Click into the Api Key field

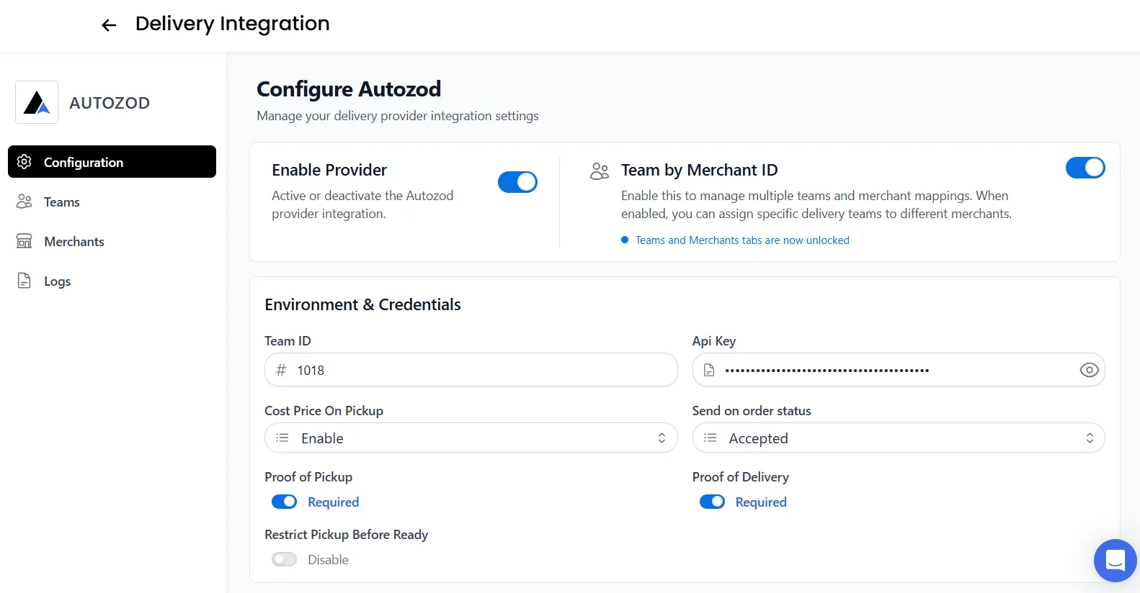point(899,370)
